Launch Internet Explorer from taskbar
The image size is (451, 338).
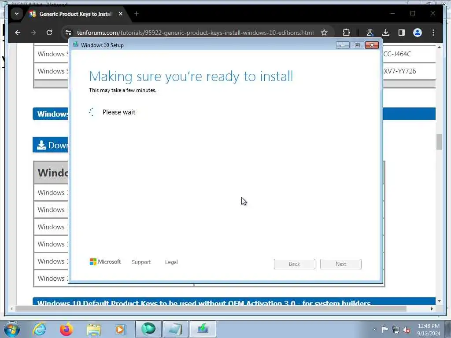click(39, 329)
